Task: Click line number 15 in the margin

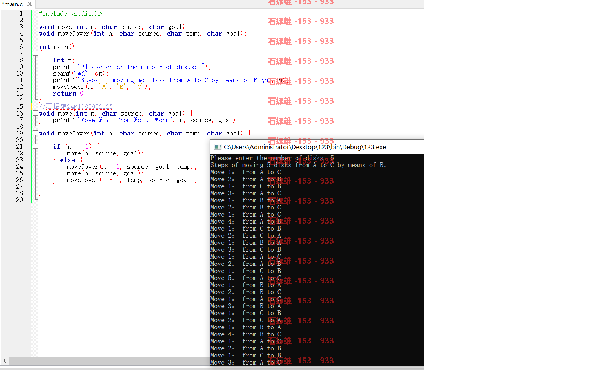Action: pyautogui.click(x=20, y=106)
